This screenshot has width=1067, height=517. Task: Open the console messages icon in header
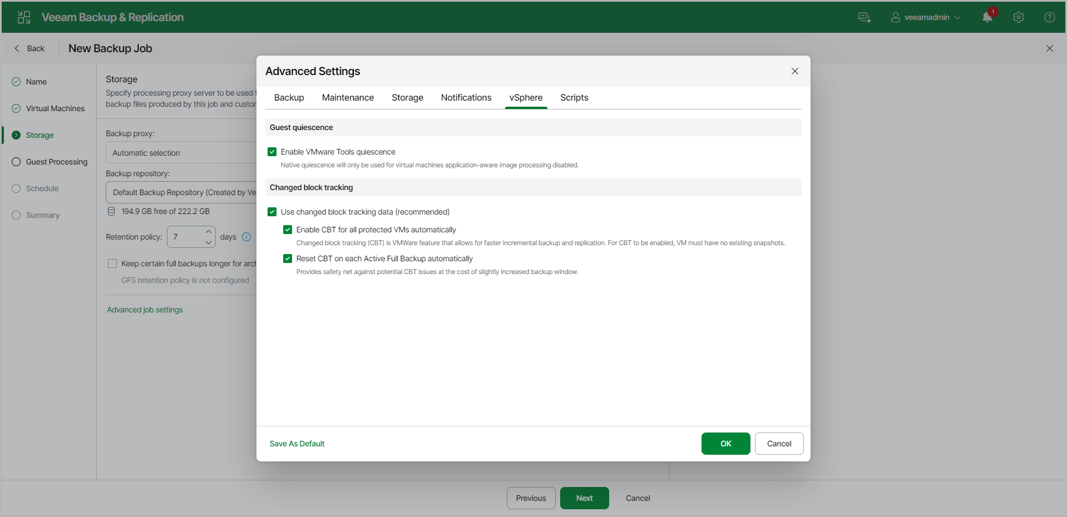pos(864,17)
